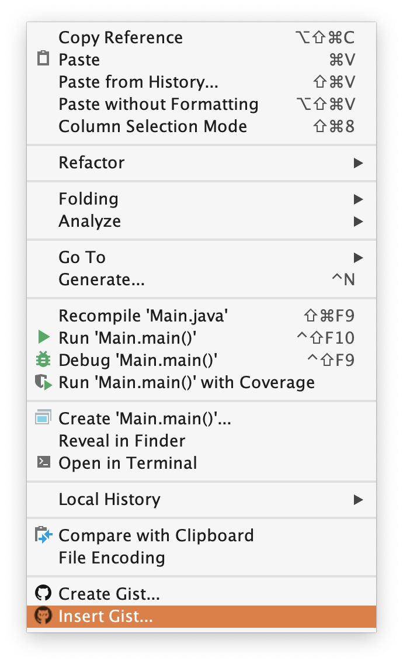Click the Debug bug icon
The height and width of the screenshot is (664, 403).
point(43,360)
